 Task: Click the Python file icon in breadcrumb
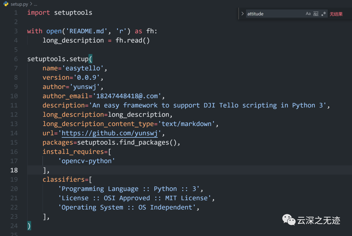[6, 4]
